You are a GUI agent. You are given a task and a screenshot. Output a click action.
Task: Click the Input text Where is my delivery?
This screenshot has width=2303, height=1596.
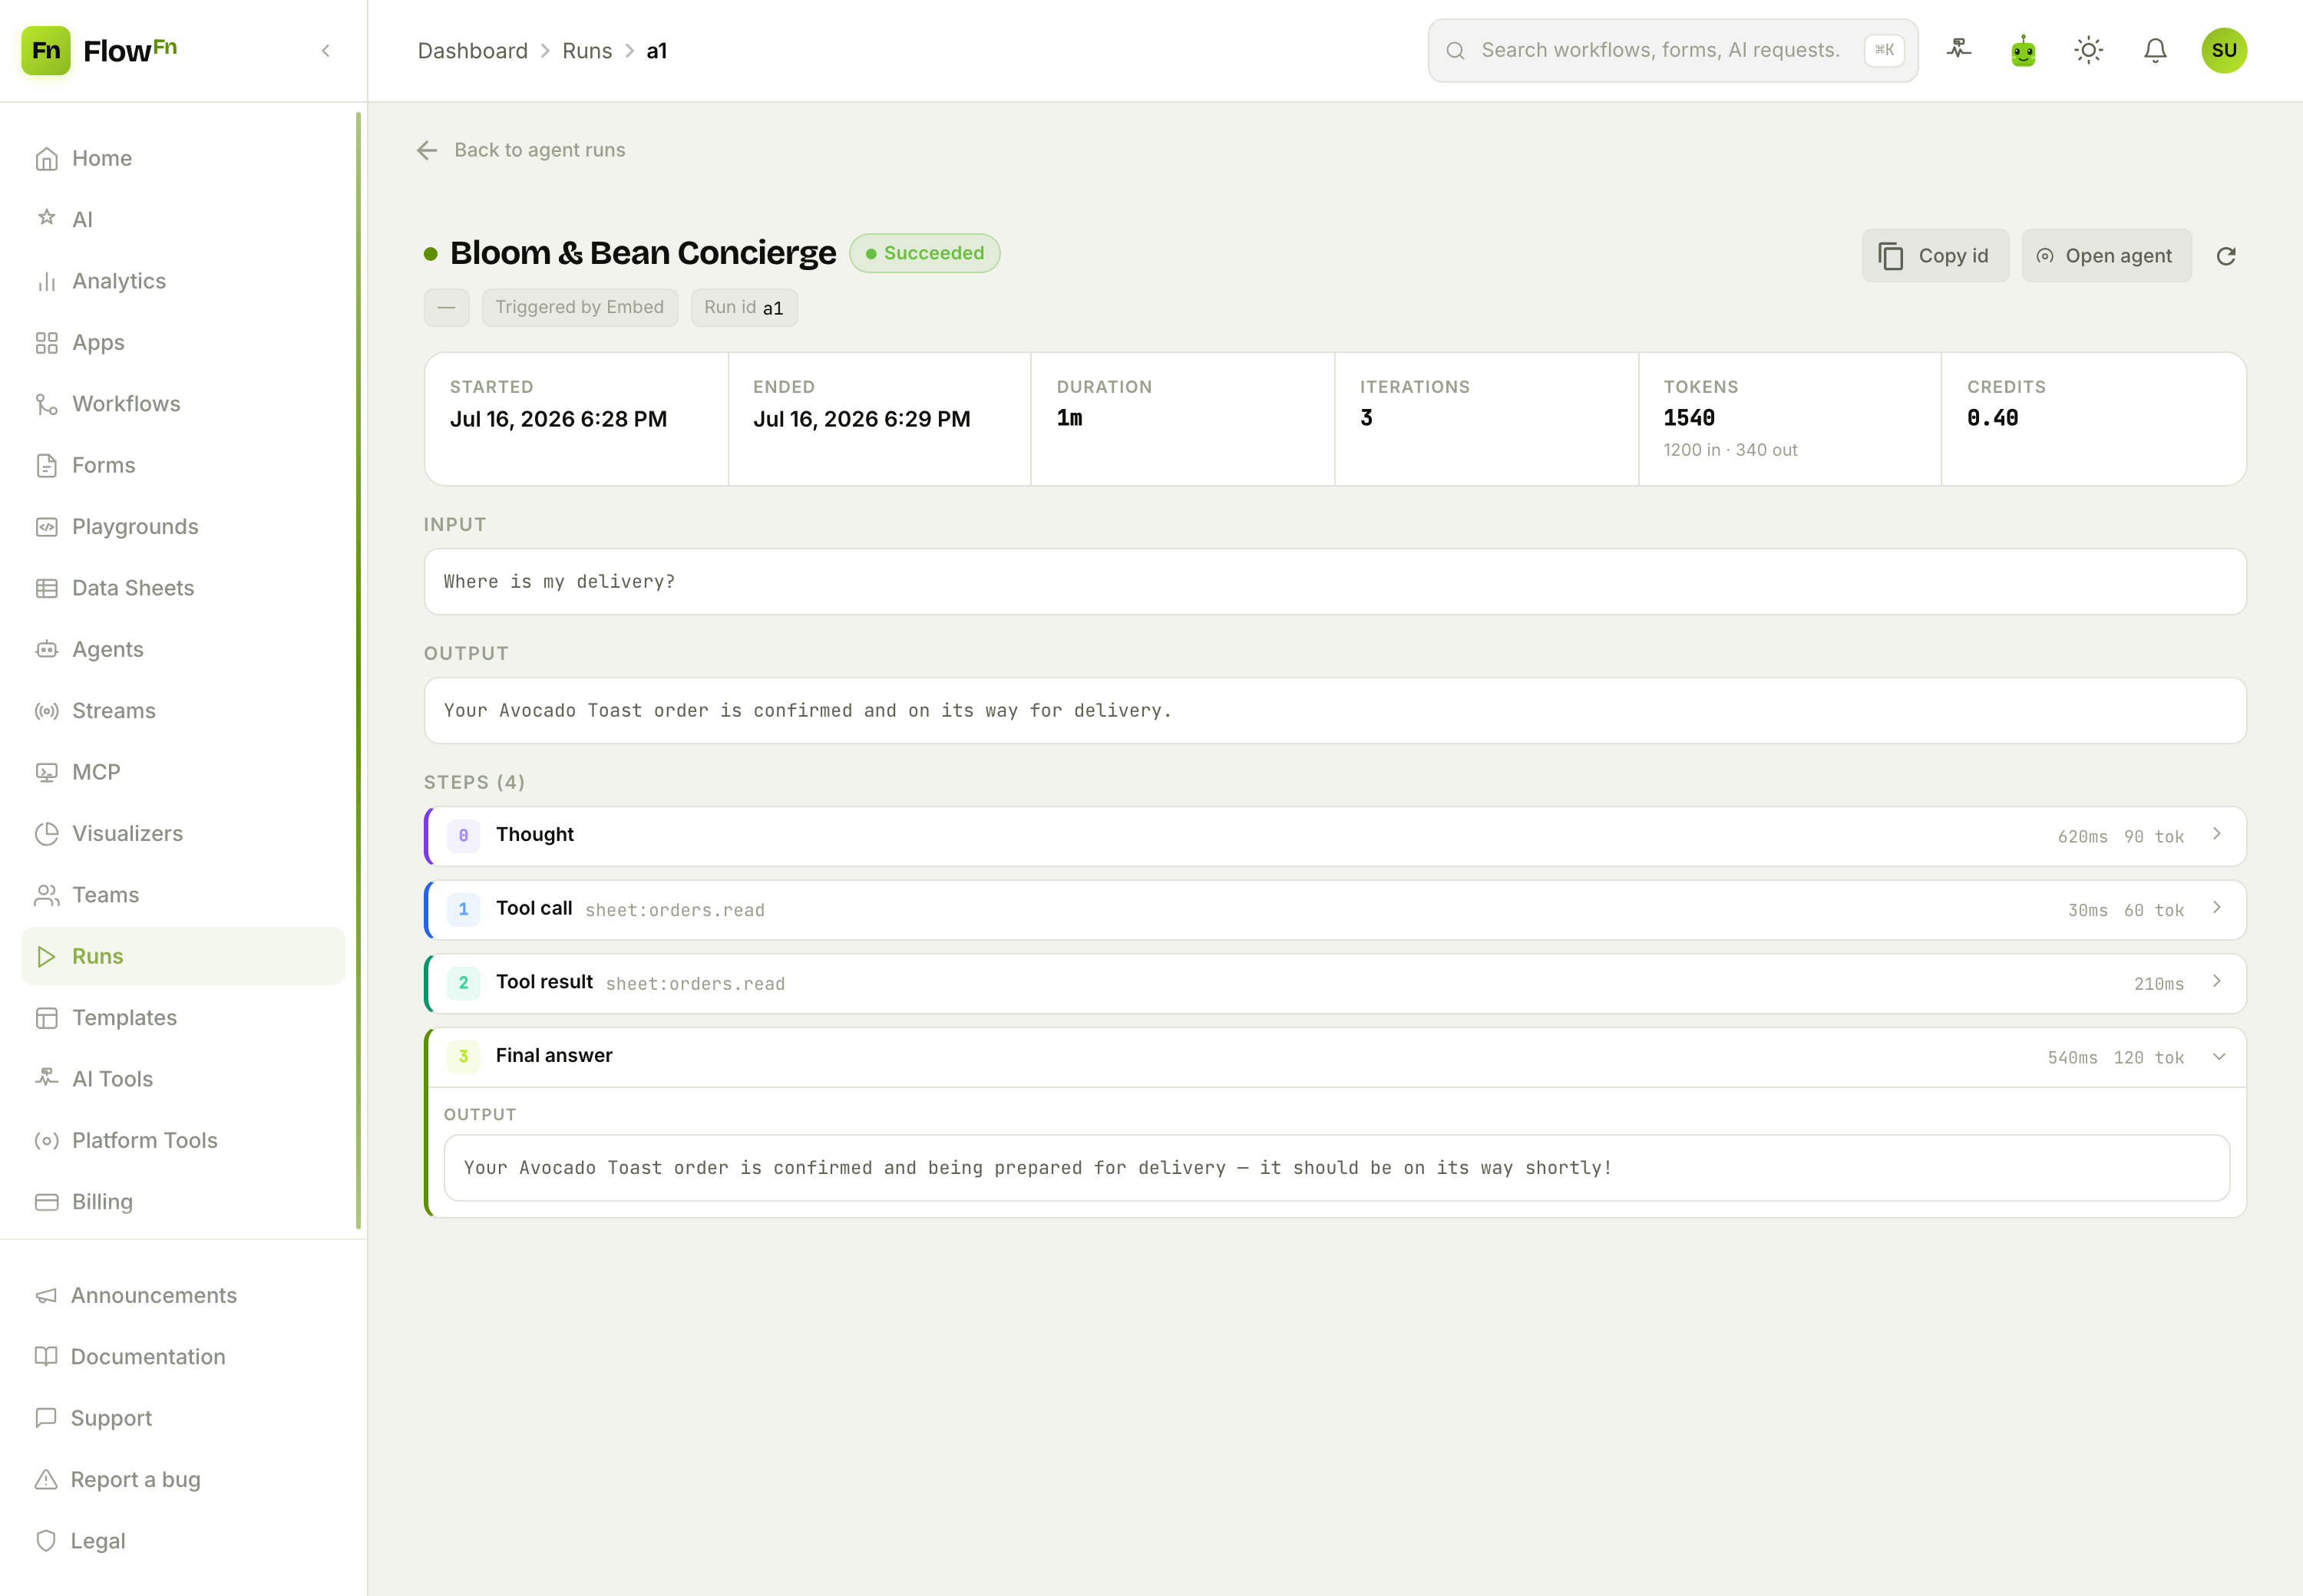point(558,582)
